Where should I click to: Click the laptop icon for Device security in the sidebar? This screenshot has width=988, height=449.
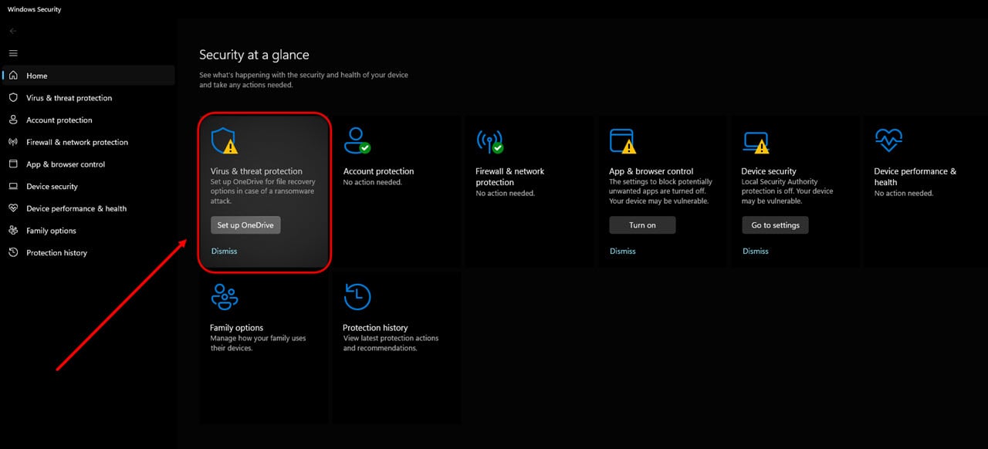click(x=12, y=186)
